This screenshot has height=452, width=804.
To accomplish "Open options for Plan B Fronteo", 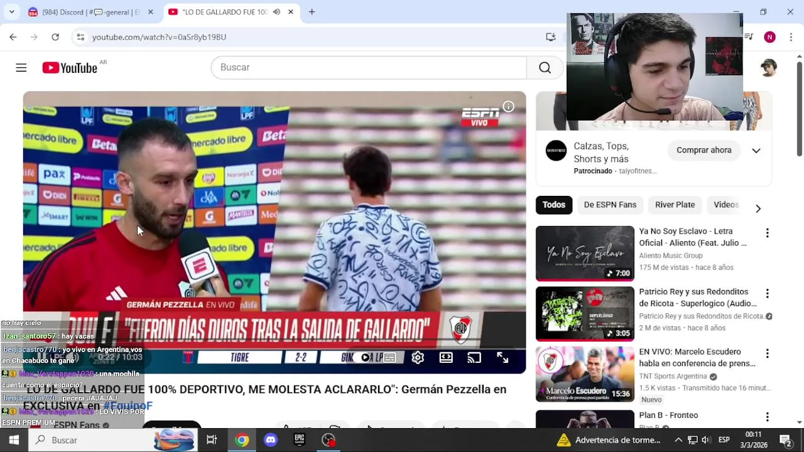I will pos(767,417).
